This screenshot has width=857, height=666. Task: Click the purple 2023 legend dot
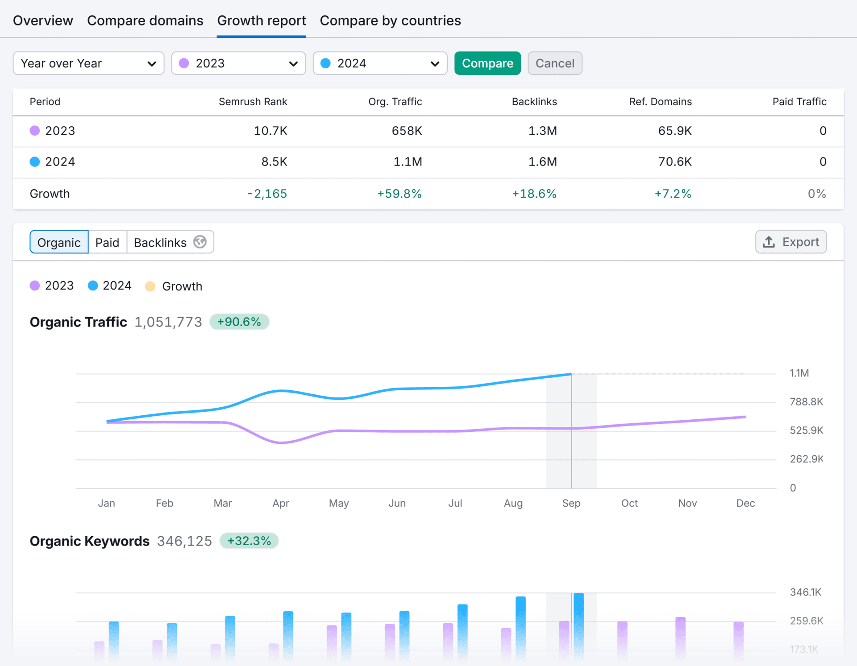[x=35, y=285]
